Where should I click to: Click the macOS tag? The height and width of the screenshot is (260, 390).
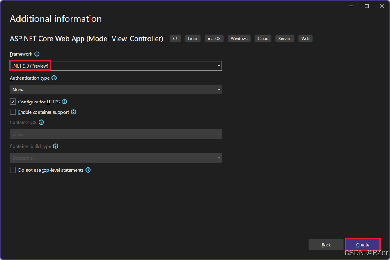coord(214,39)
